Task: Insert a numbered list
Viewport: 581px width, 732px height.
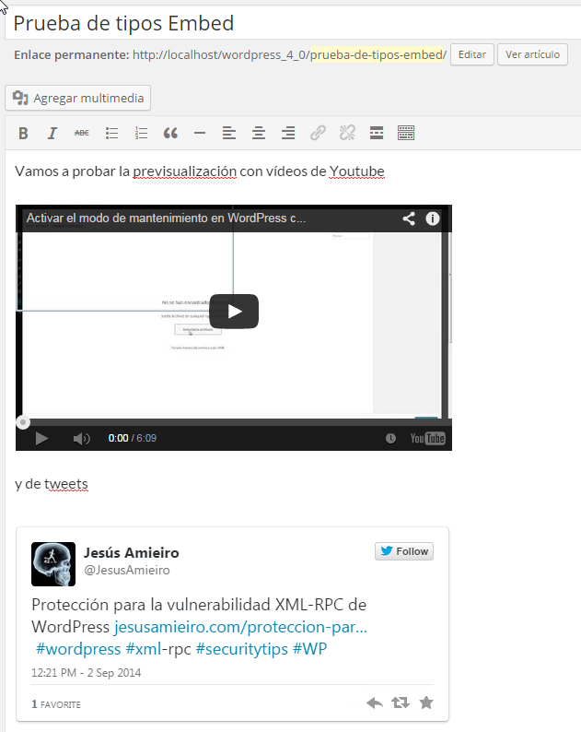Action: [x=141, y=133]
